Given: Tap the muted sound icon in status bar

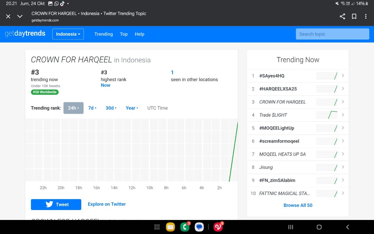Looking at the screenshot, I should coord(337,4).
